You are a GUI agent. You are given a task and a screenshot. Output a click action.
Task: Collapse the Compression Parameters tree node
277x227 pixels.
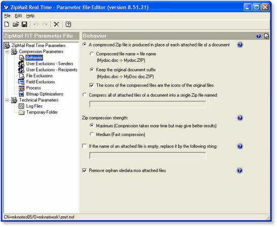[7, 52]
